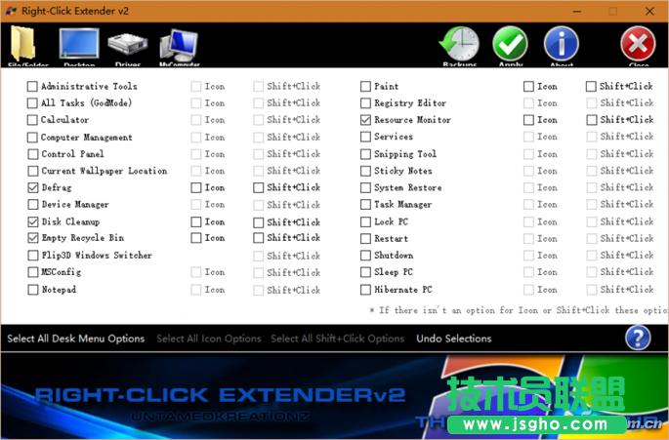Screen dimensions: 669x440
Task: Enable Shift+Click for Empty Recycle Bin
Action: pyautogui.click(x=259, y=238)
